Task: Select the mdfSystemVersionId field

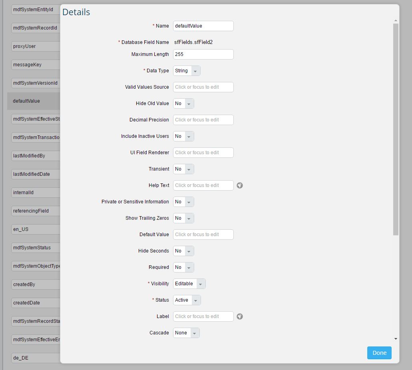Action: (x=36, y=83)
